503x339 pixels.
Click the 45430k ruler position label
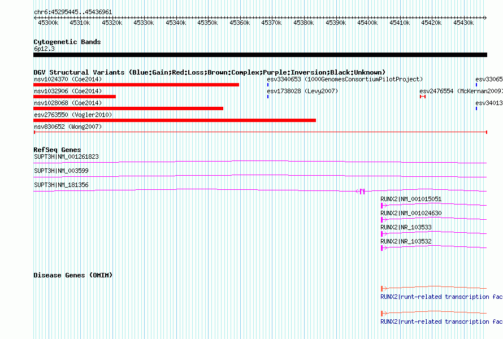tap(463, 23)
